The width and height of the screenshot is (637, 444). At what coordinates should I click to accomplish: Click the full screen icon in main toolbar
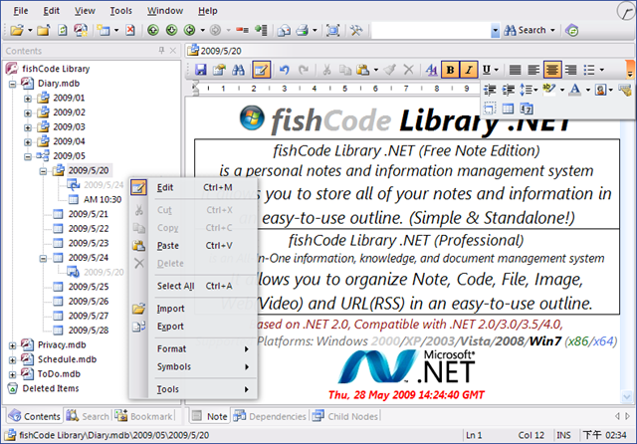tap(332, 30)
